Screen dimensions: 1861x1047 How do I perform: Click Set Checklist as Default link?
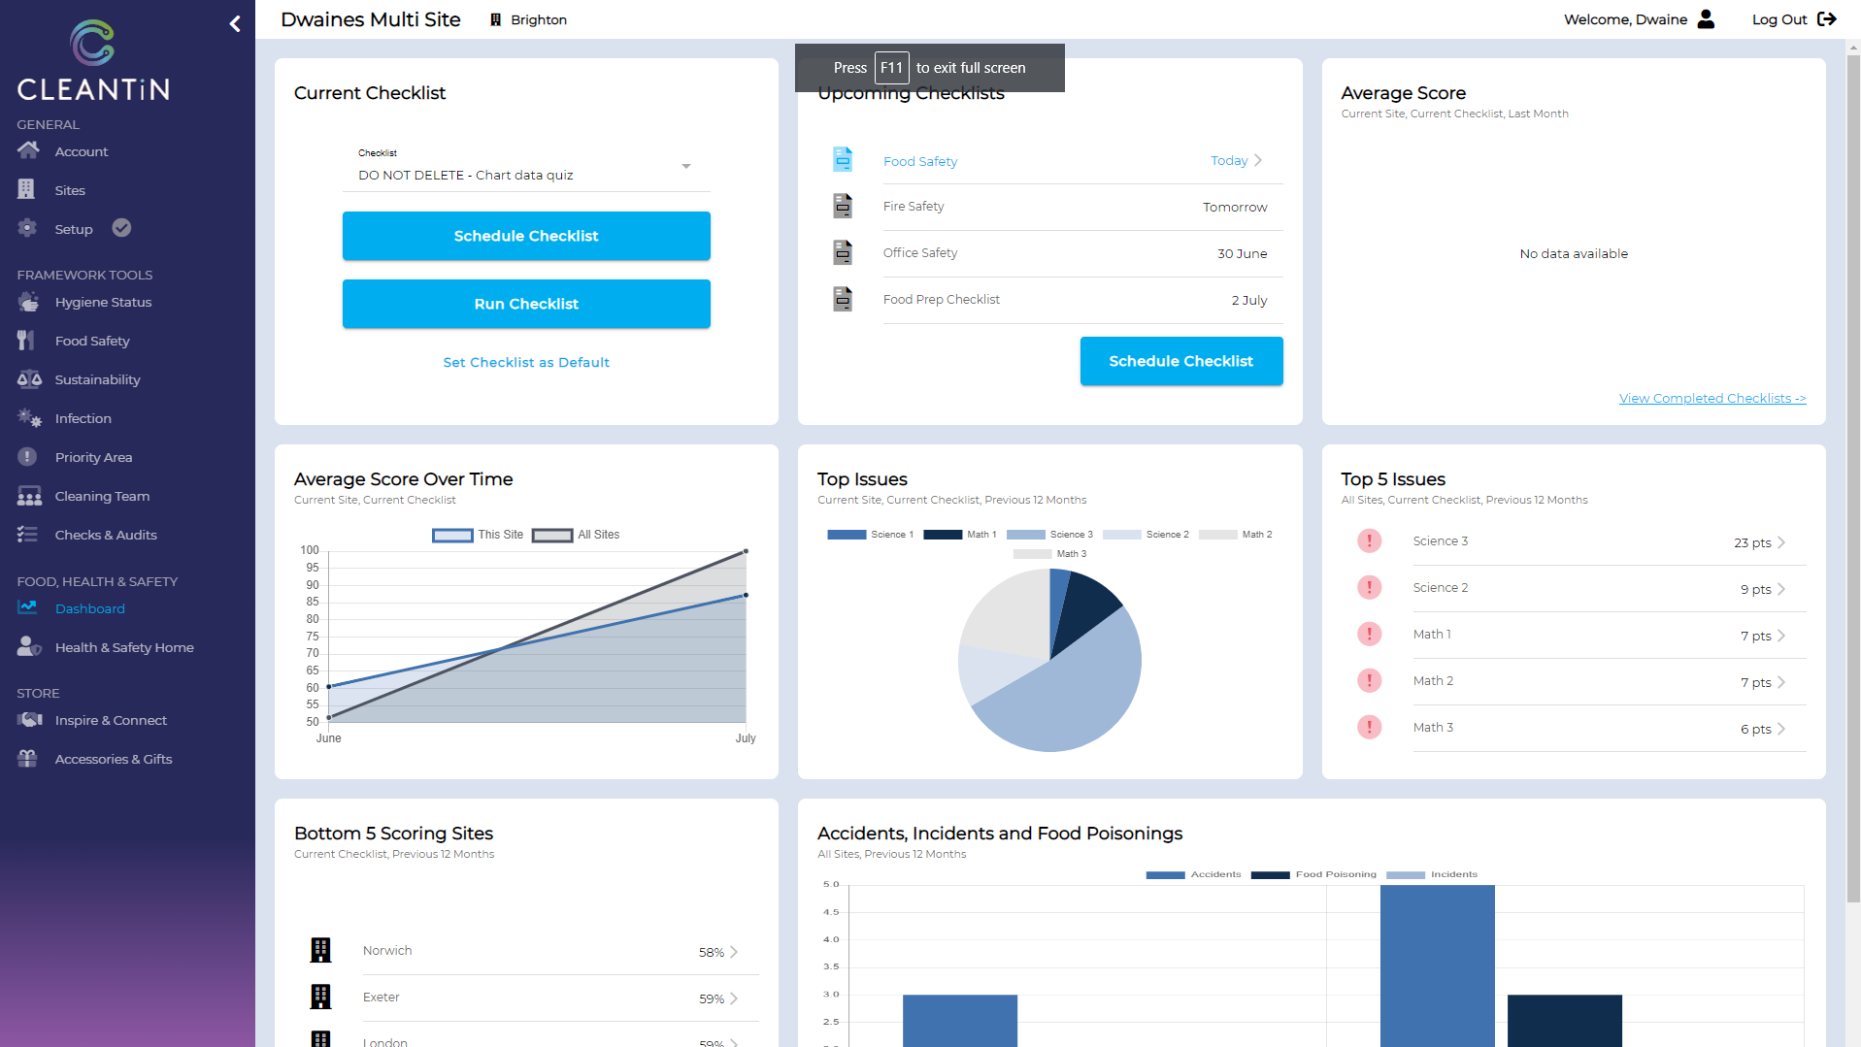point(526,362)
